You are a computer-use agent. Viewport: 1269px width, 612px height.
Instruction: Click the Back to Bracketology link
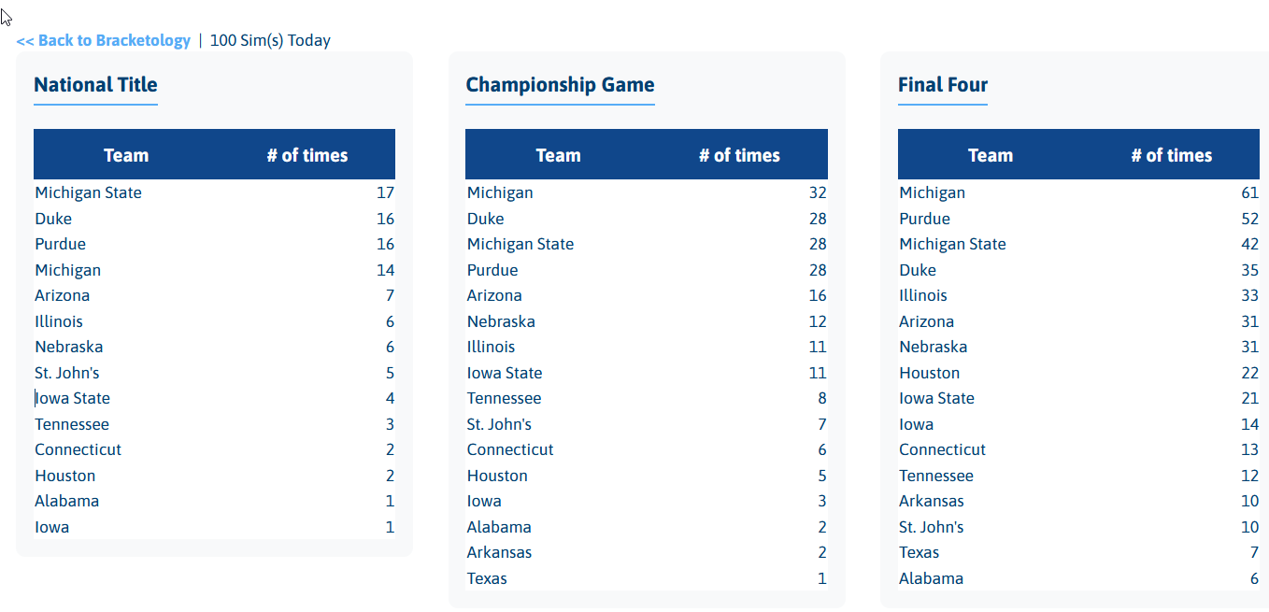pyautogui.click(x=103, y=40)
